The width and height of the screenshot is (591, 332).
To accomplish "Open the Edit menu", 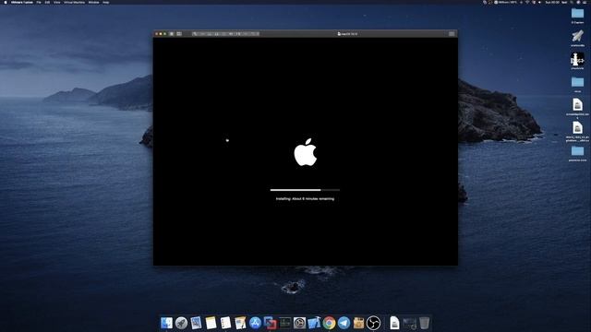I will pyautogui.click(x=47, y=2).
